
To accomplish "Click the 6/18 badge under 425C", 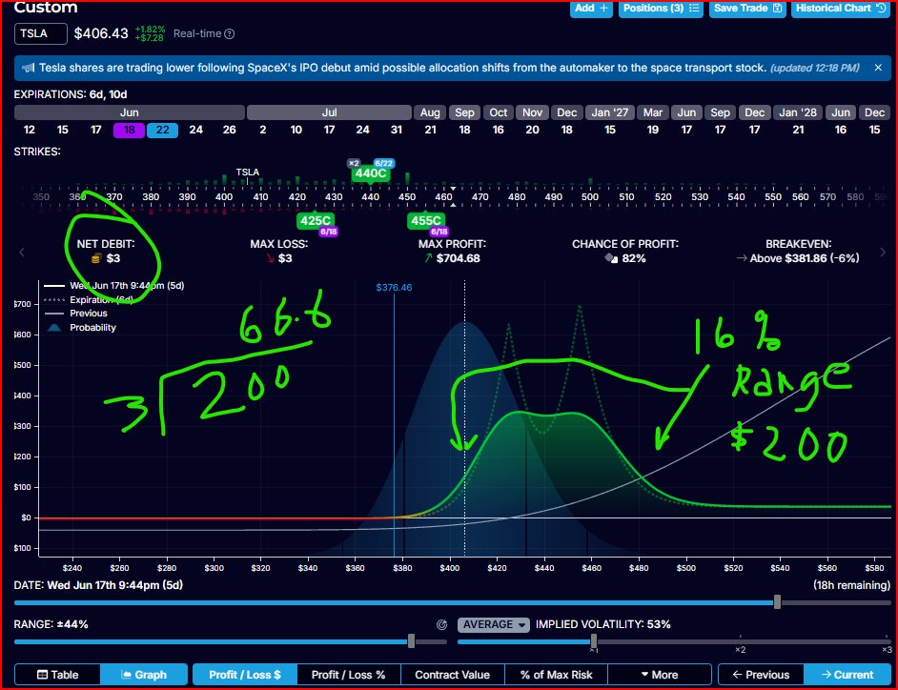I will [x=329, y=232].
